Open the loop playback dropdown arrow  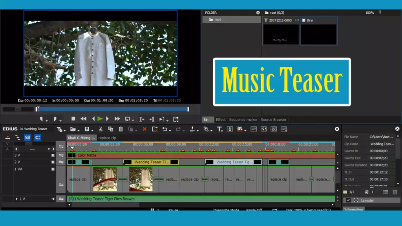tap(133, 120)
